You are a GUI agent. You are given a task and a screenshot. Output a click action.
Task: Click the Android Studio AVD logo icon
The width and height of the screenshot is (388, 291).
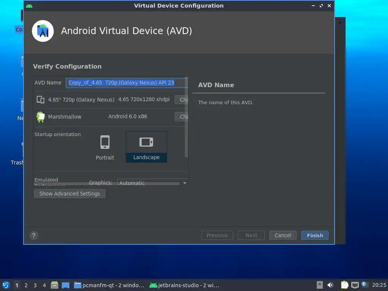(x=43, y=31)
